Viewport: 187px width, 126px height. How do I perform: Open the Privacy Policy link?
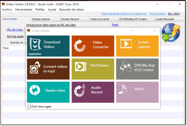(x=157, y=14)
